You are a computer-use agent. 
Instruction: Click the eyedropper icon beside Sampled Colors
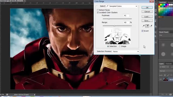[108, 6]
